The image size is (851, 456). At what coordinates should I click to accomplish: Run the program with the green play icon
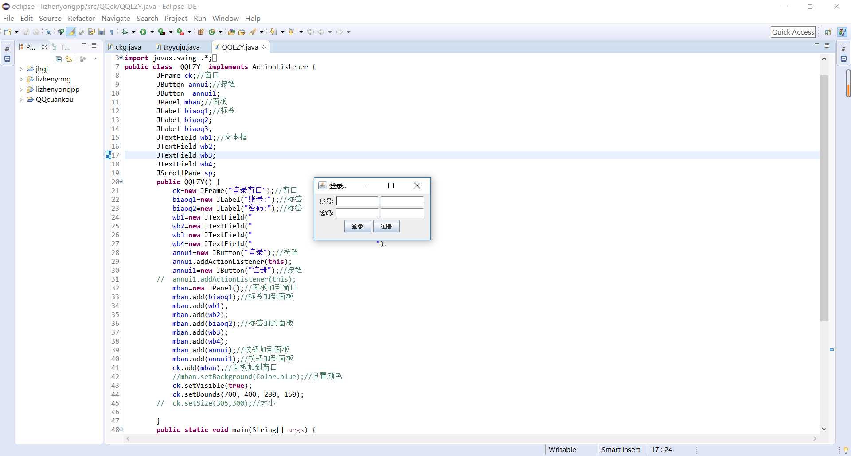[x=143, y=32]
